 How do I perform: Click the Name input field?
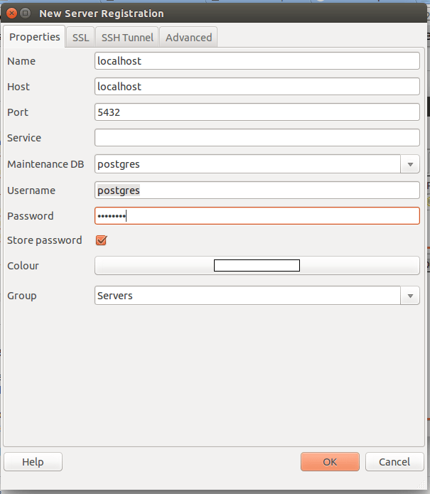coord(257,61)
